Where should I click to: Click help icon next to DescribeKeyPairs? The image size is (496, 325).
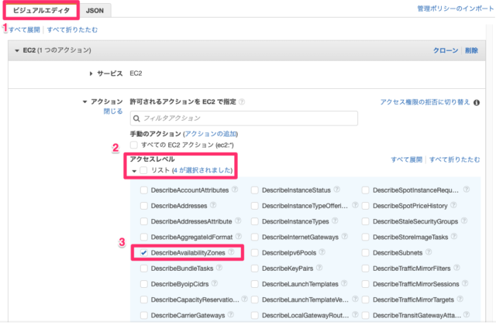point(319,268)
